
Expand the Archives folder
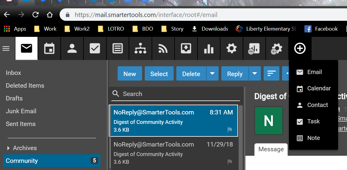[8, 148]
